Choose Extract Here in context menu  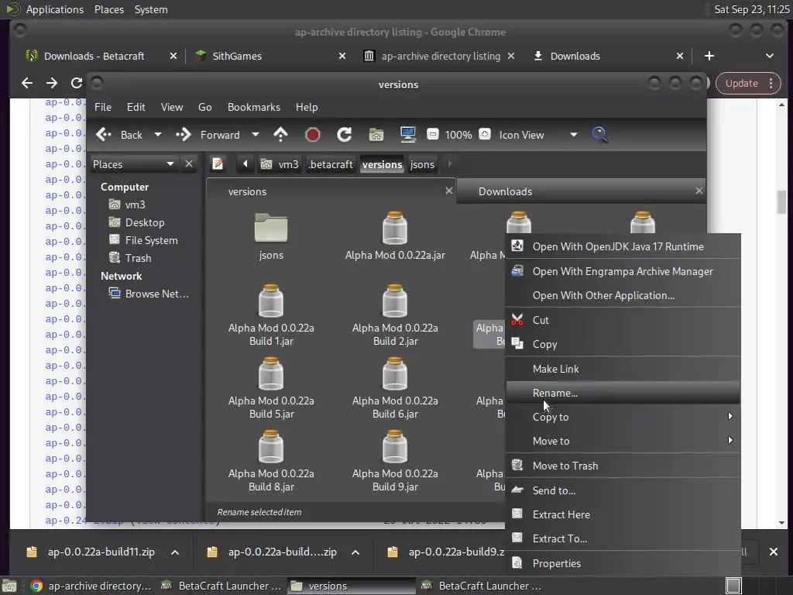tap(623, 514)
